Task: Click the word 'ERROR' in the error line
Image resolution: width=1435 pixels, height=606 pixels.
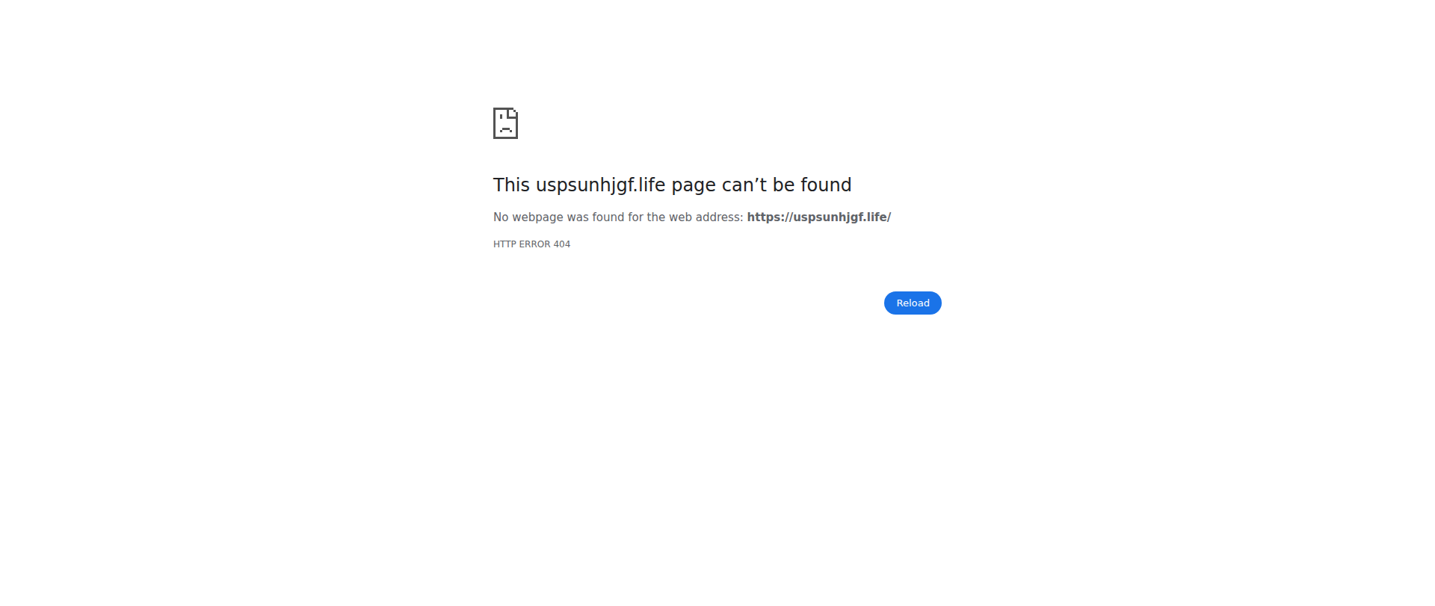Action: click(535, 244)
